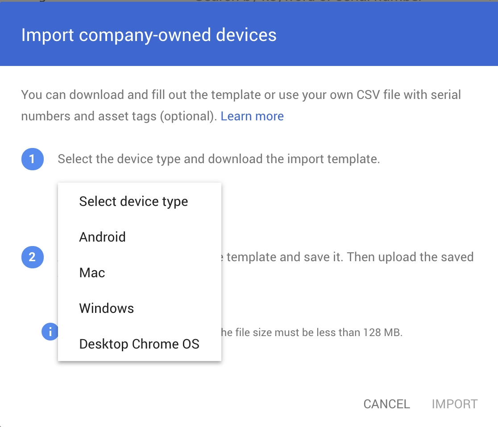The image size is (498, 427).
Task: Click the blue info icon
Action: click(50, 332)
